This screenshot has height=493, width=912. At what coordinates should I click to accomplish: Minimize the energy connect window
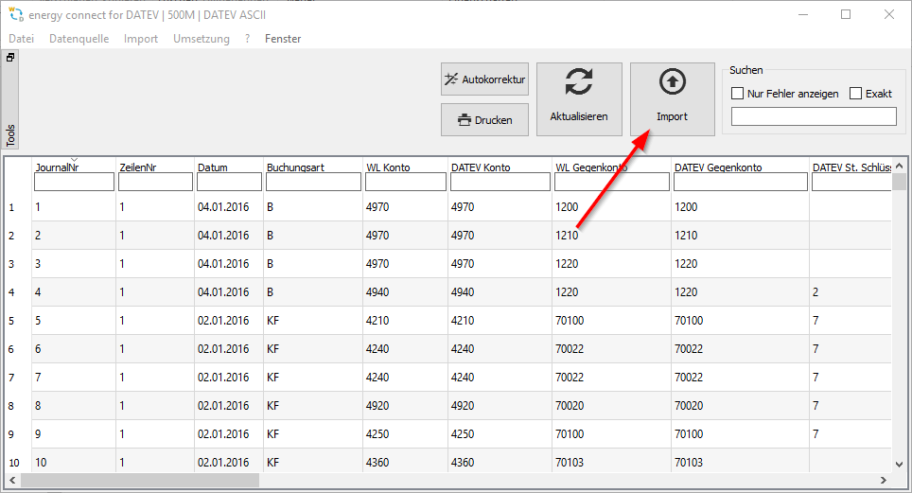(x=803, y=14)
